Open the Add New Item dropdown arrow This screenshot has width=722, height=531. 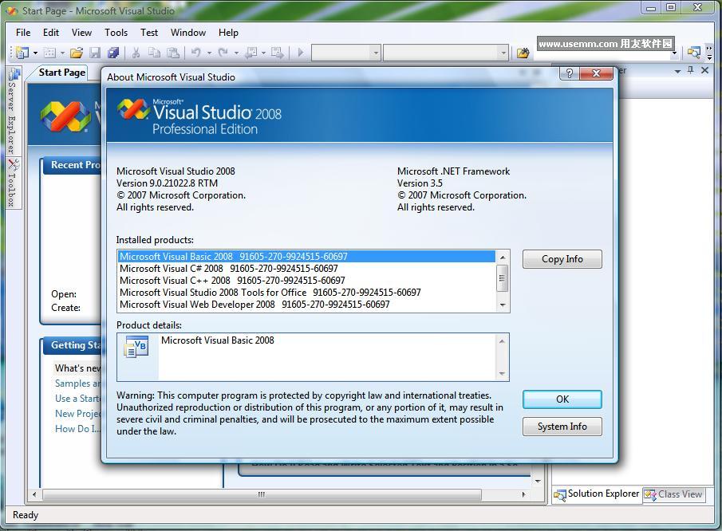click(x=62, y=53)
